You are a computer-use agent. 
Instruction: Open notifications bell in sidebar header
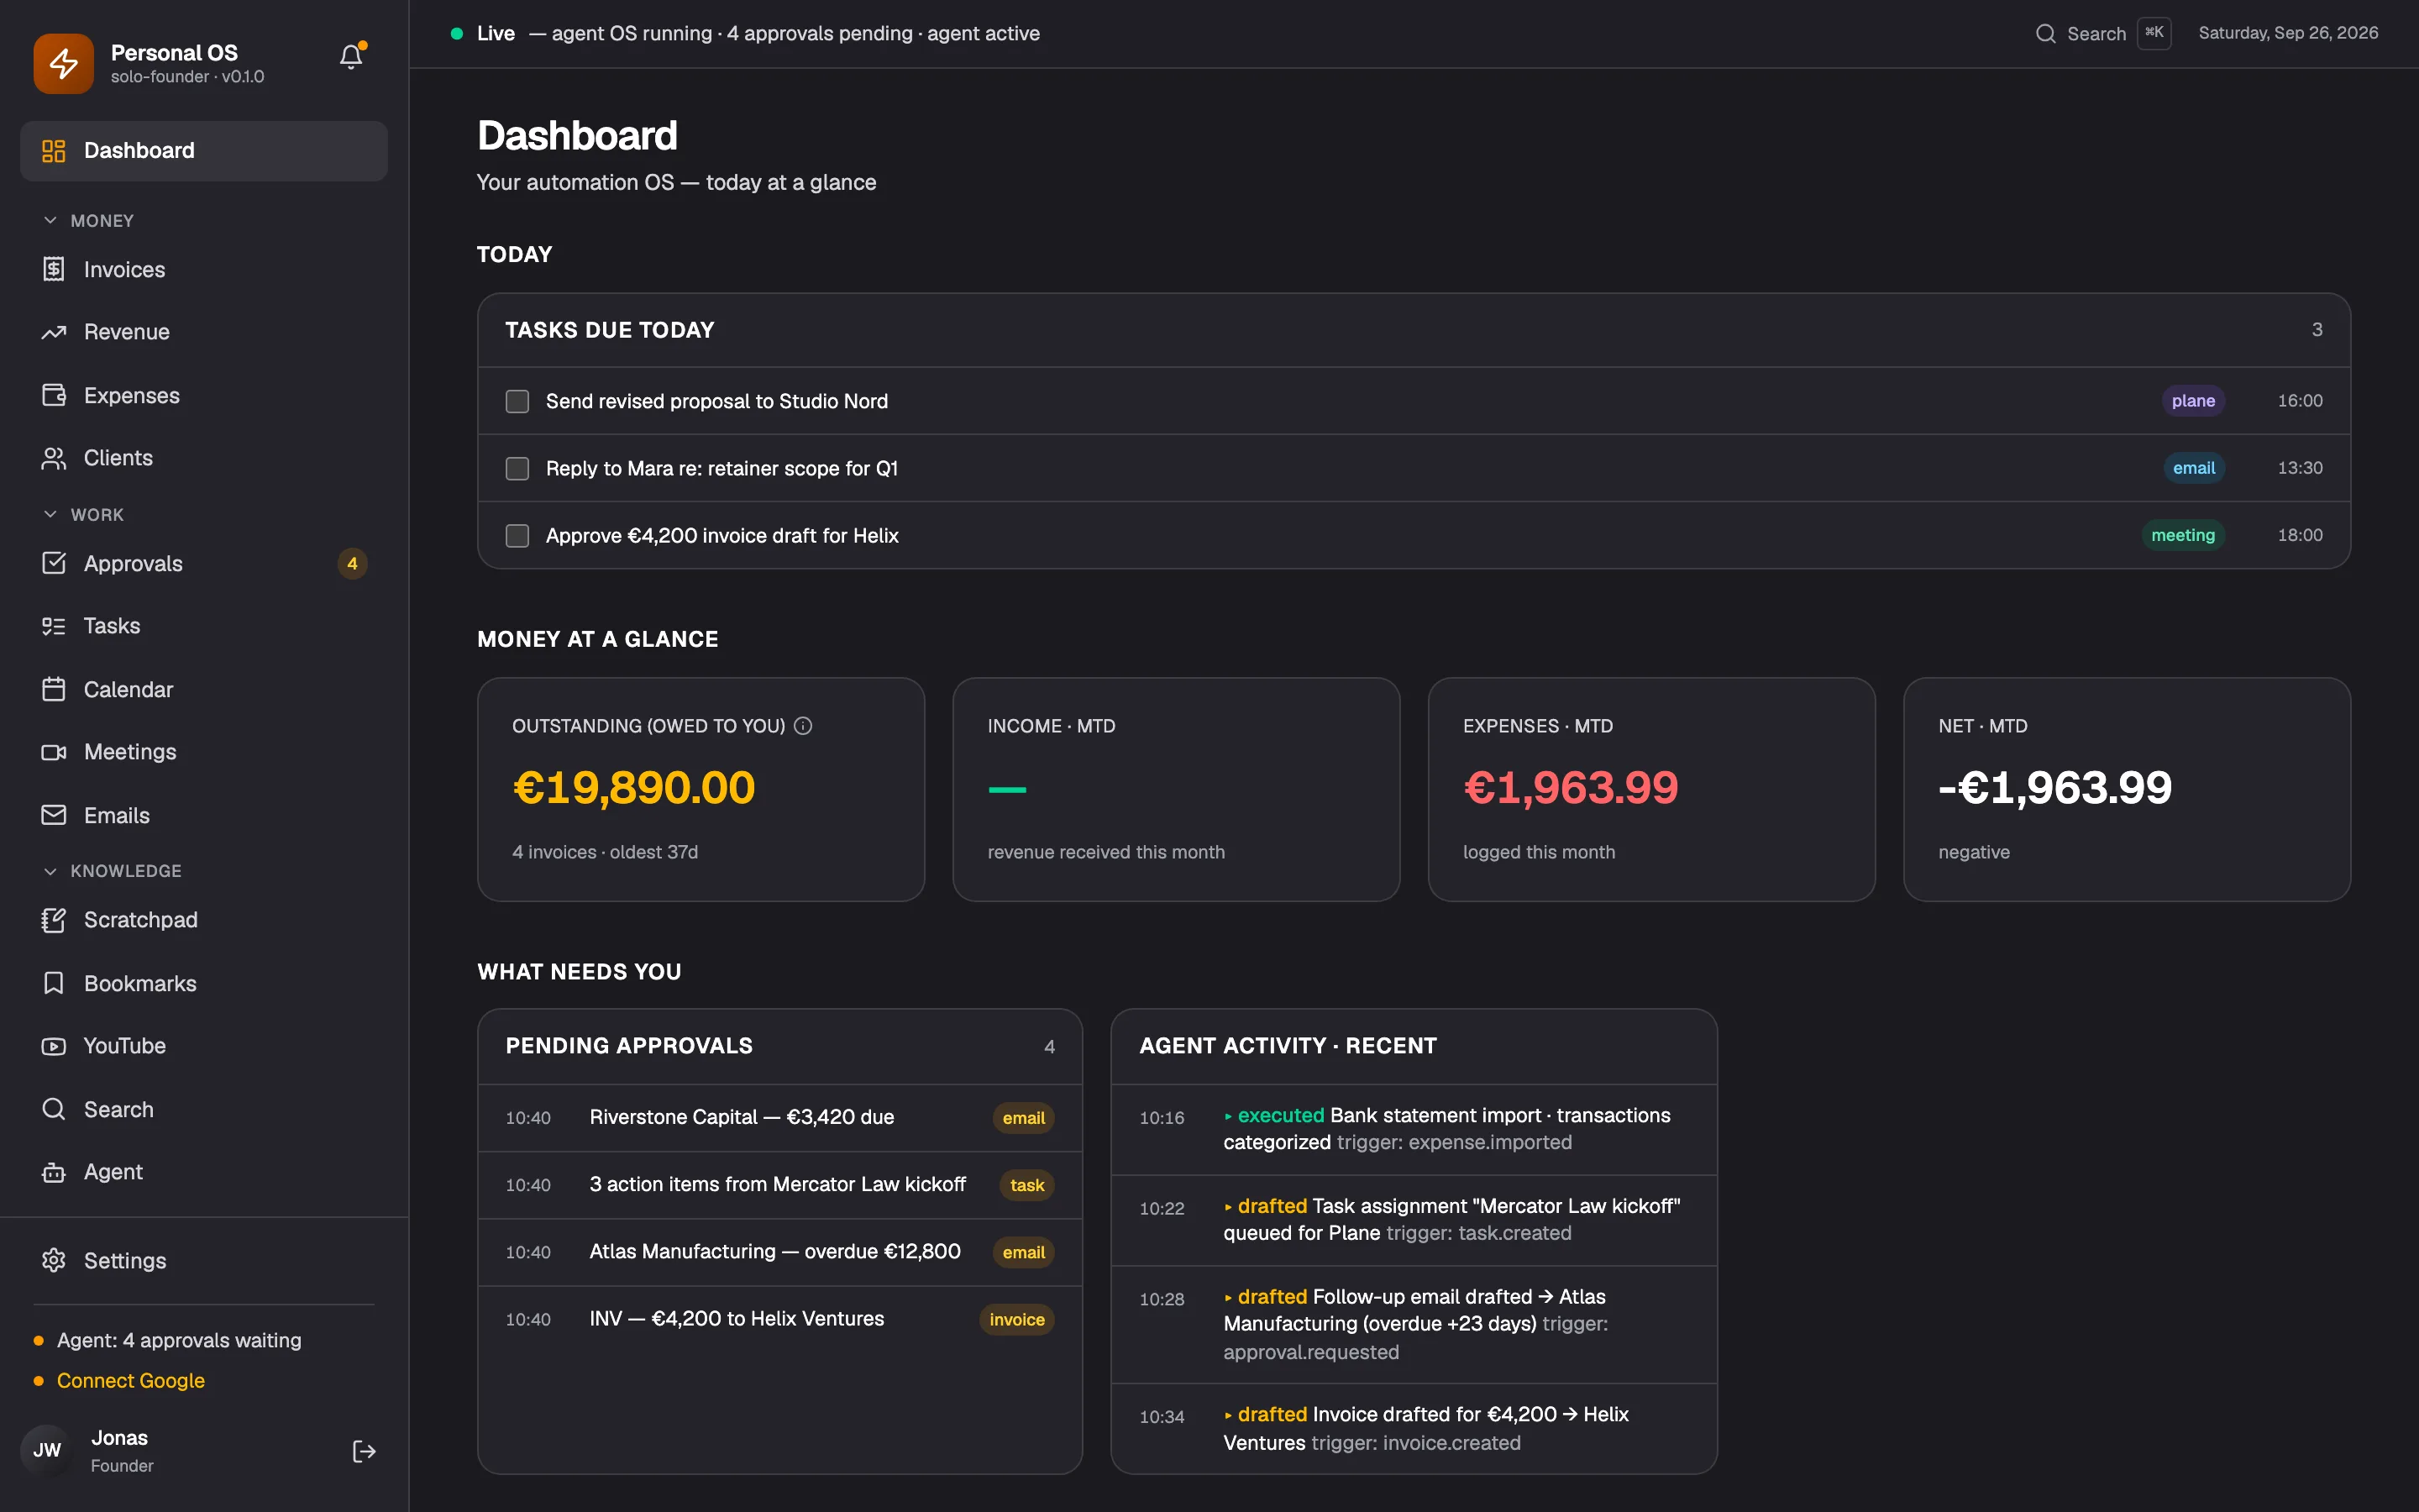351,57
